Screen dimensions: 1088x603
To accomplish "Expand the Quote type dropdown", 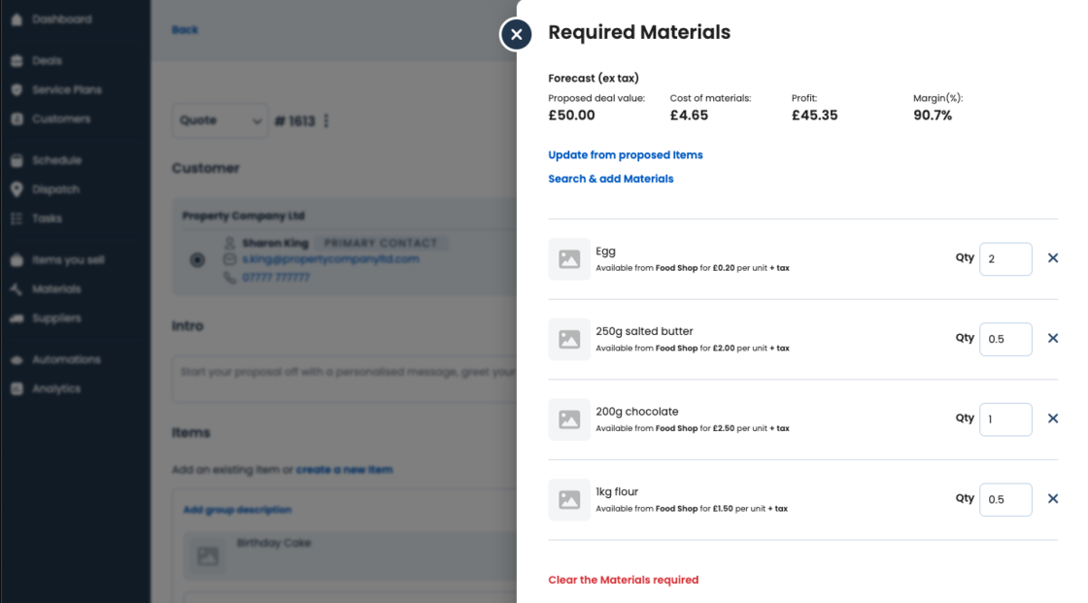I will click(x=220, y=121).
